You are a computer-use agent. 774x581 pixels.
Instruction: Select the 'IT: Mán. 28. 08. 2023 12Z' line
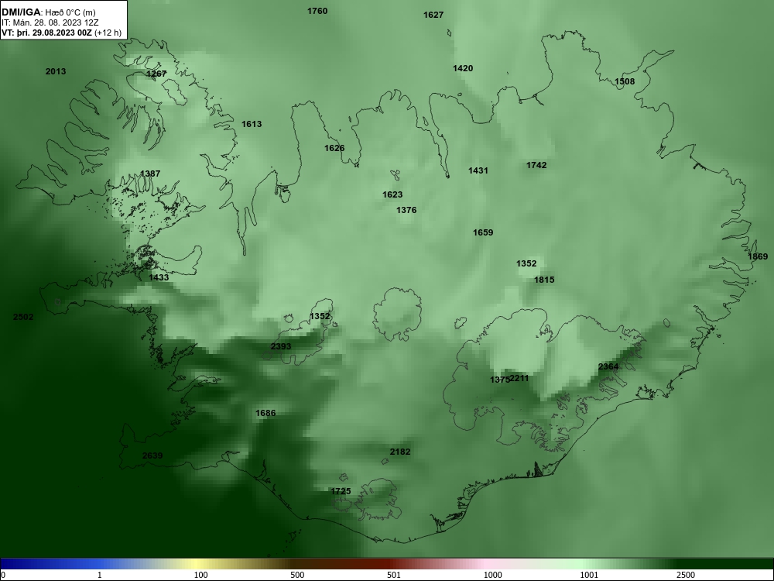click(x=50, y=22)
